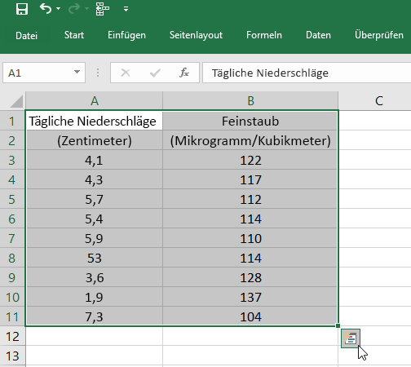Viewport: 411px width, 367px height.
Task: Click the (Zentimeter) cell
Action: tap(95, 140)
